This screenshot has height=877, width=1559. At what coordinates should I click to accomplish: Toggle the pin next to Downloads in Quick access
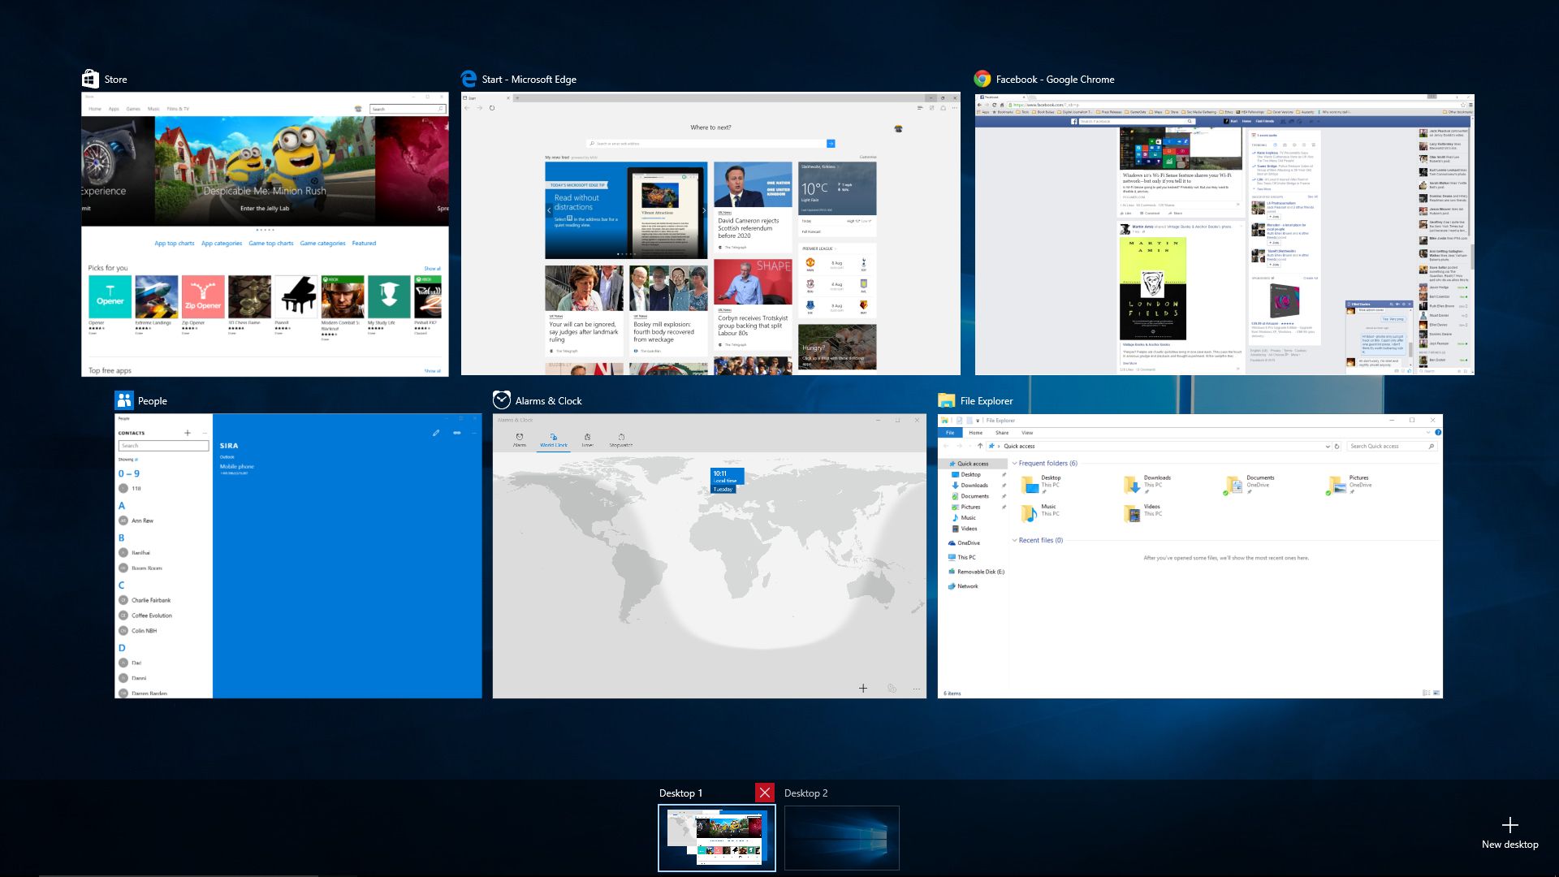(x=1004, y=485)
